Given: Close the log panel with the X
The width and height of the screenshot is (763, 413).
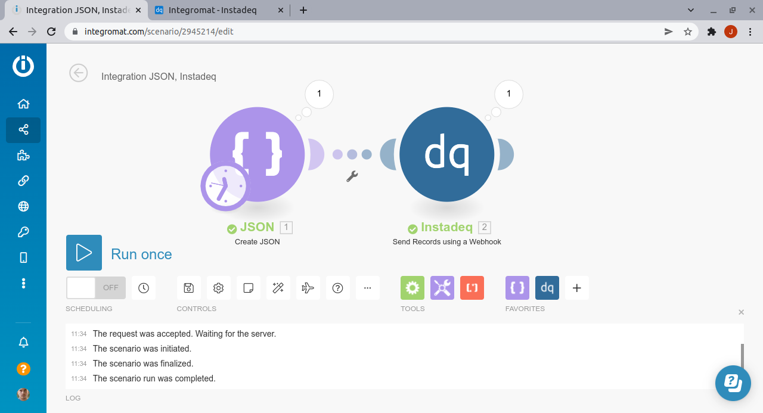Looking at the screenshot, I should (742, 312).
